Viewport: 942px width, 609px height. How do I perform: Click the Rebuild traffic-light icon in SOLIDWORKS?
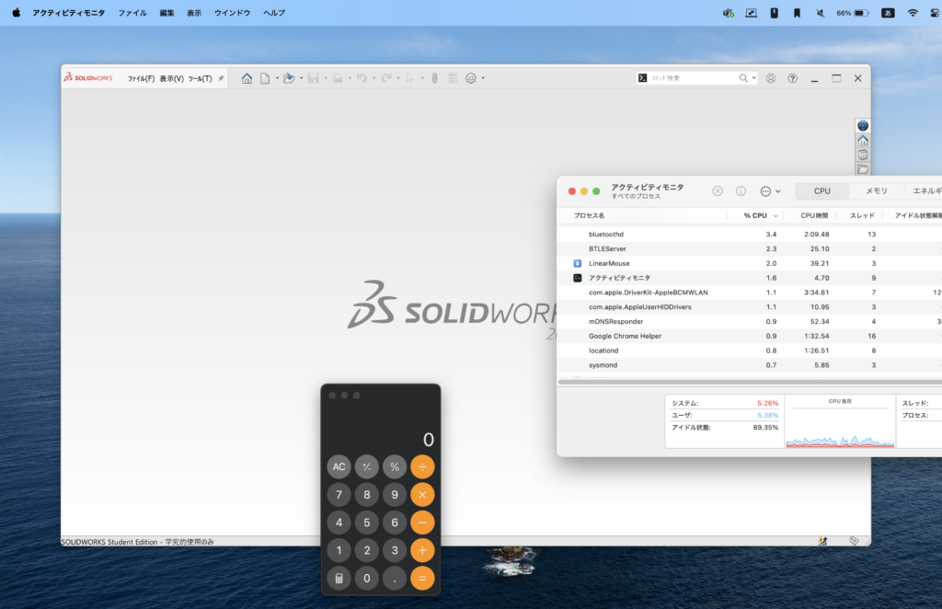pos(434,78)
